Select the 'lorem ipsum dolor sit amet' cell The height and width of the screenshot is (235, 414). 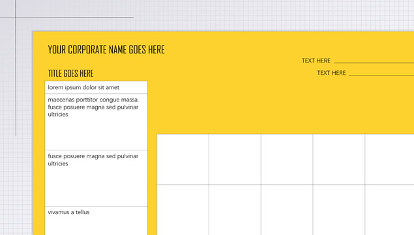[x=96, y=87]
